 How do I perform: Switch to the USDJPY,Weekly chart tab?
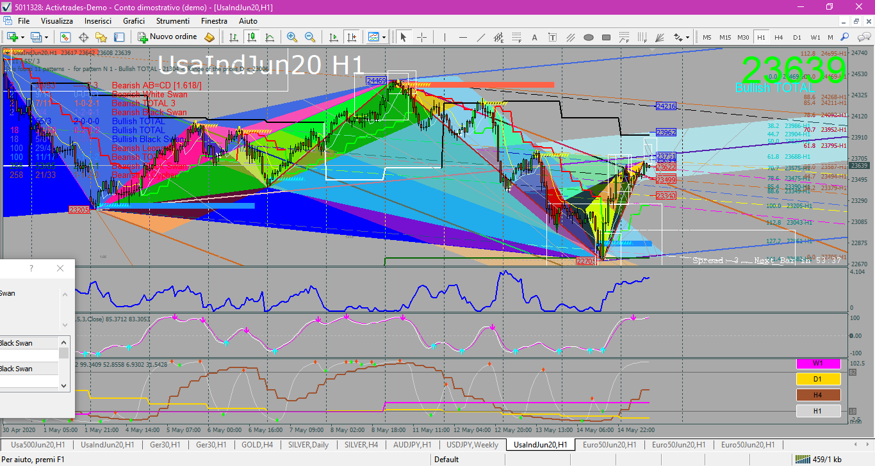[472, 444]
